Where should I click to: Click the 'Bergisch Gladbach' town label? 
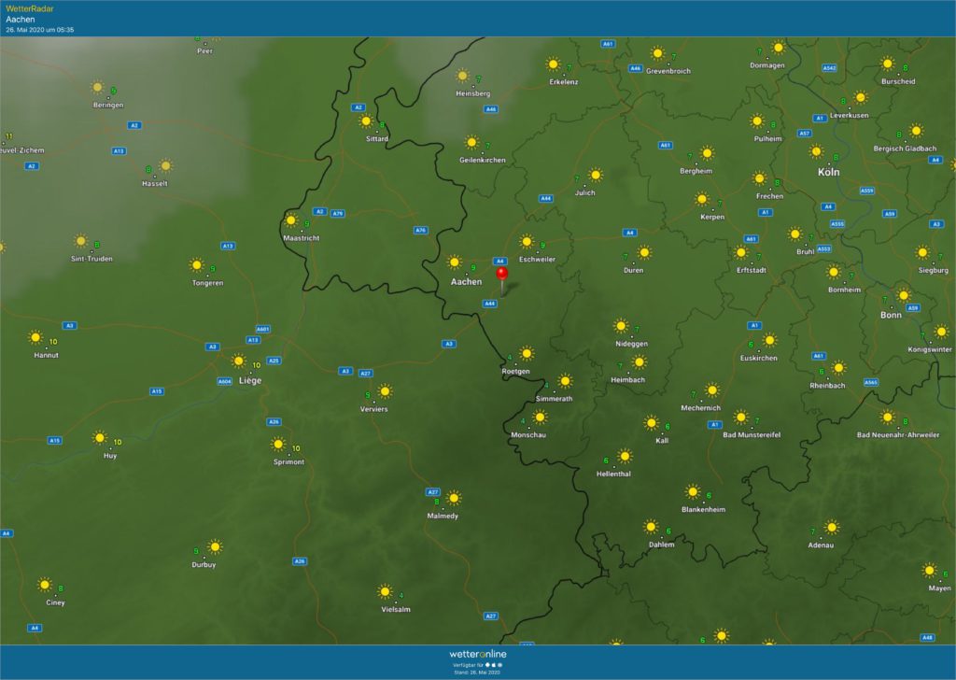905,149
